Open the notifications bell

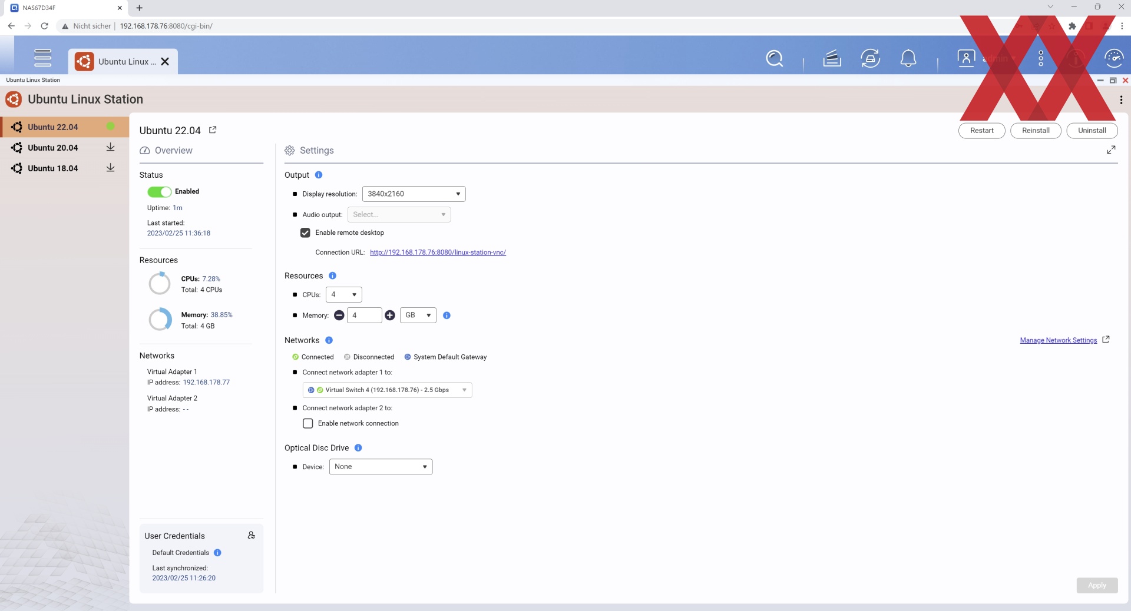tap(908, 58)
